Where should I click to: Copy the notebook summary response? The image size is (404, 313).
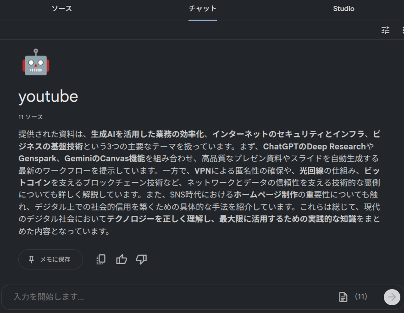click(x=100, y=259)
